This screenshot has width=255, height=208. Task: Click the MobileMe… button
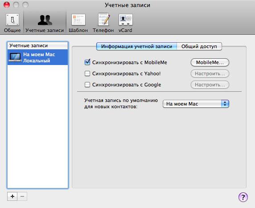pyautogui.click(x=210, y=62)
